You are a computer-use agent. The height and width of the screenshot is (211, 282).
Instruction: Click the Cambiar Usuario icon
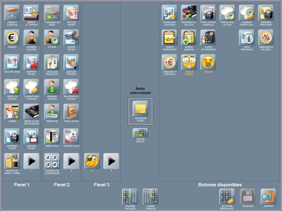click(x=31, y=37)
